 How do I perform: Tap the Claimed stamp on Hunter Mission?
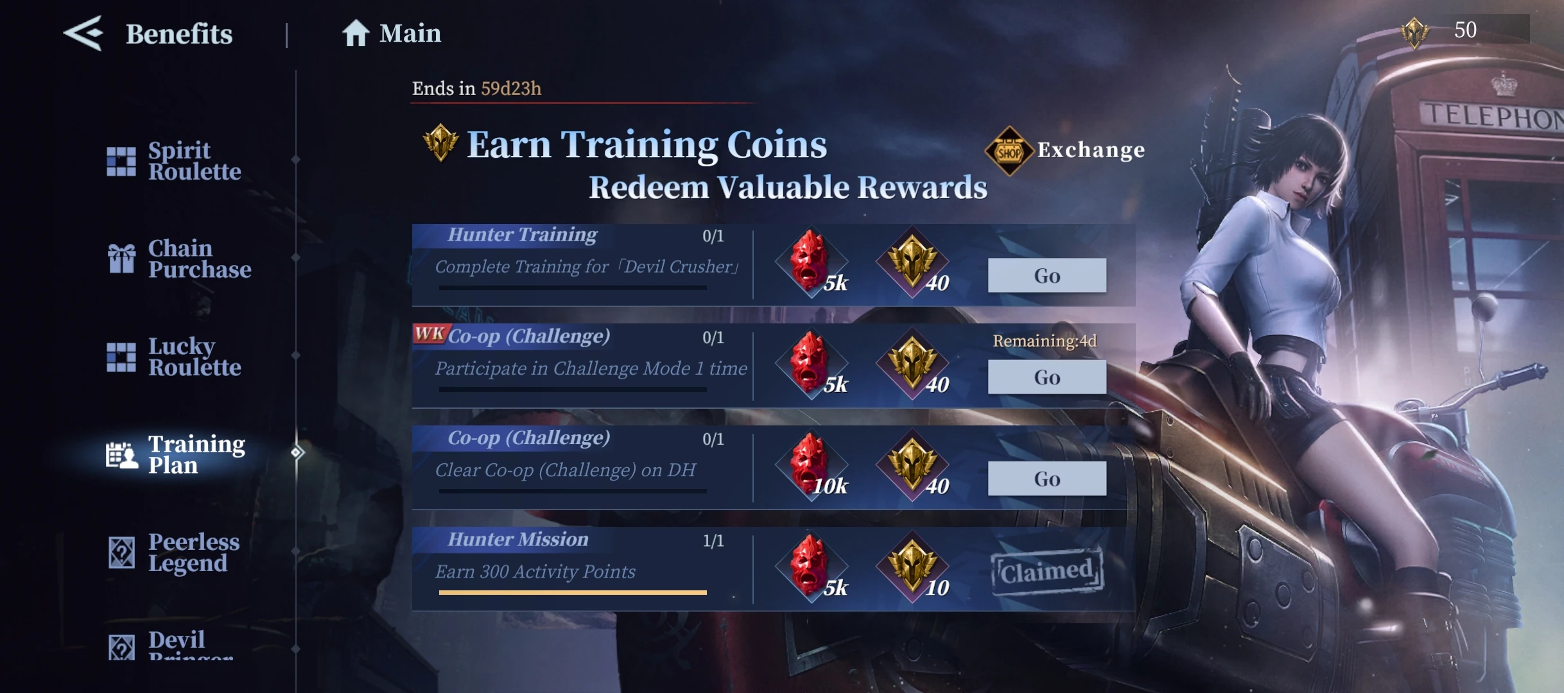[1047, 570]
